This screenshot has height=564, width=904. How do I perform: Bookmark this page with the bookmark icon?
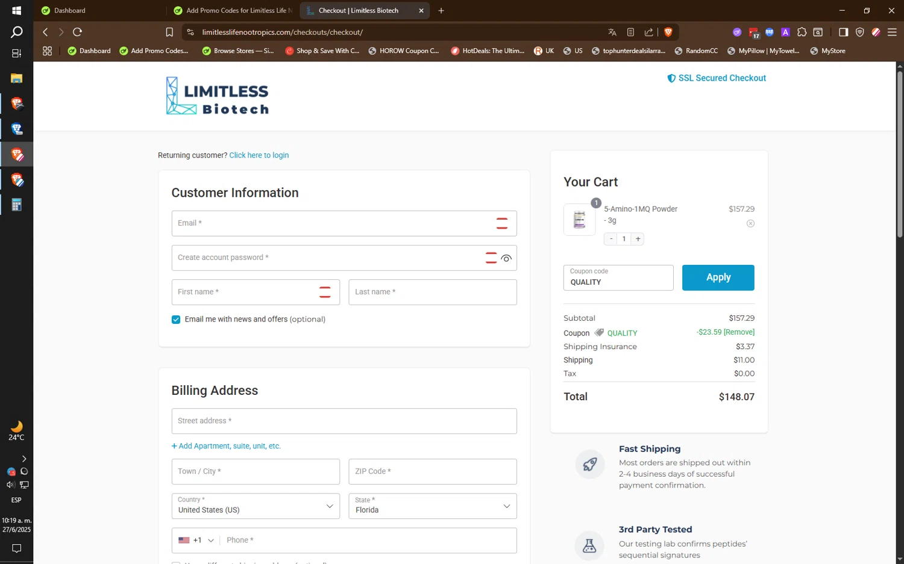pyautogui.click(x=169, y=32)
